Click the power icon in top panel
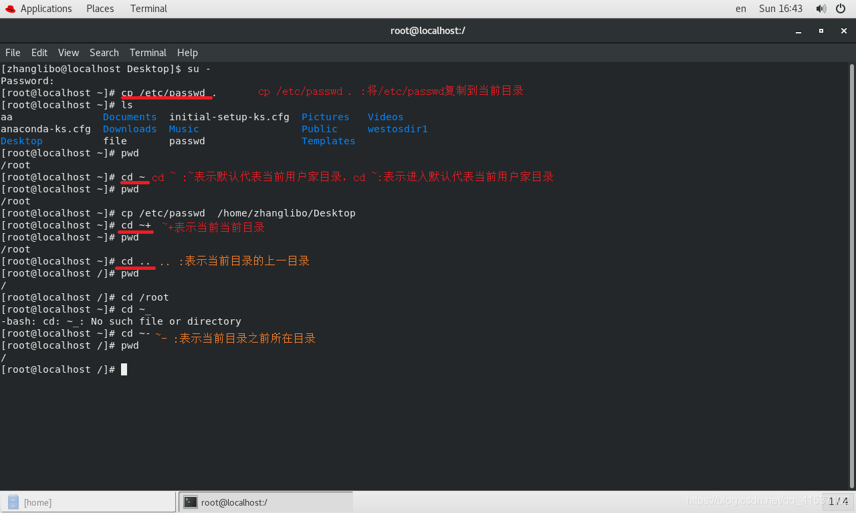Screen dimensions: 856x513 (x=841, y=9)
